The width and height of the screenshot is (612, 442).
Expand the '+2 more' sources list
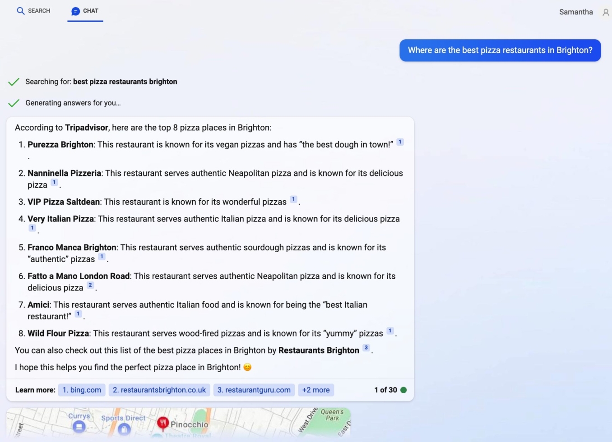[315, 390]
